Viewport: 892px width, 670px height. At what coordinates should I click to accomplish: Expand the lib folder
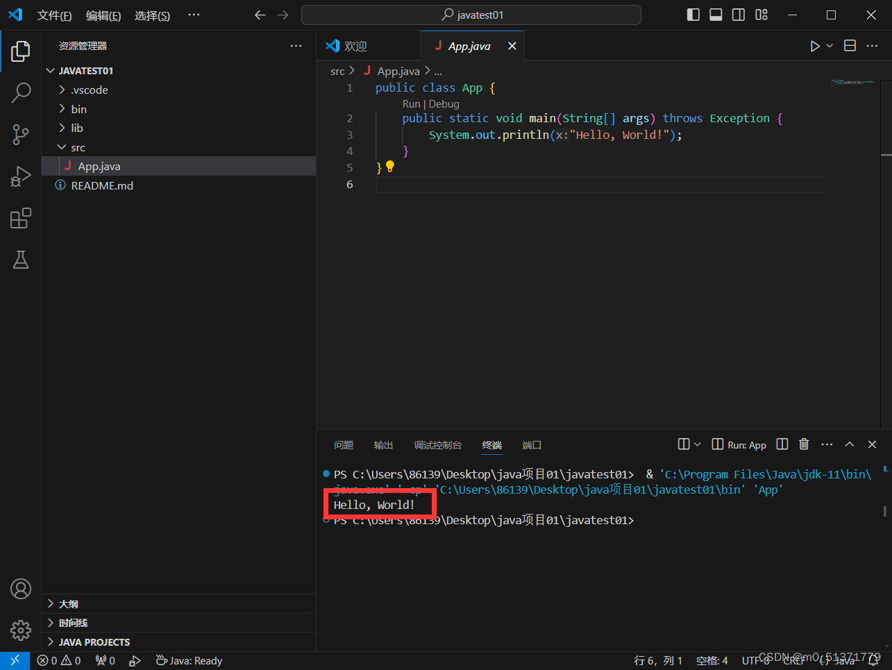pyautogui.click(x=178, y=128)
